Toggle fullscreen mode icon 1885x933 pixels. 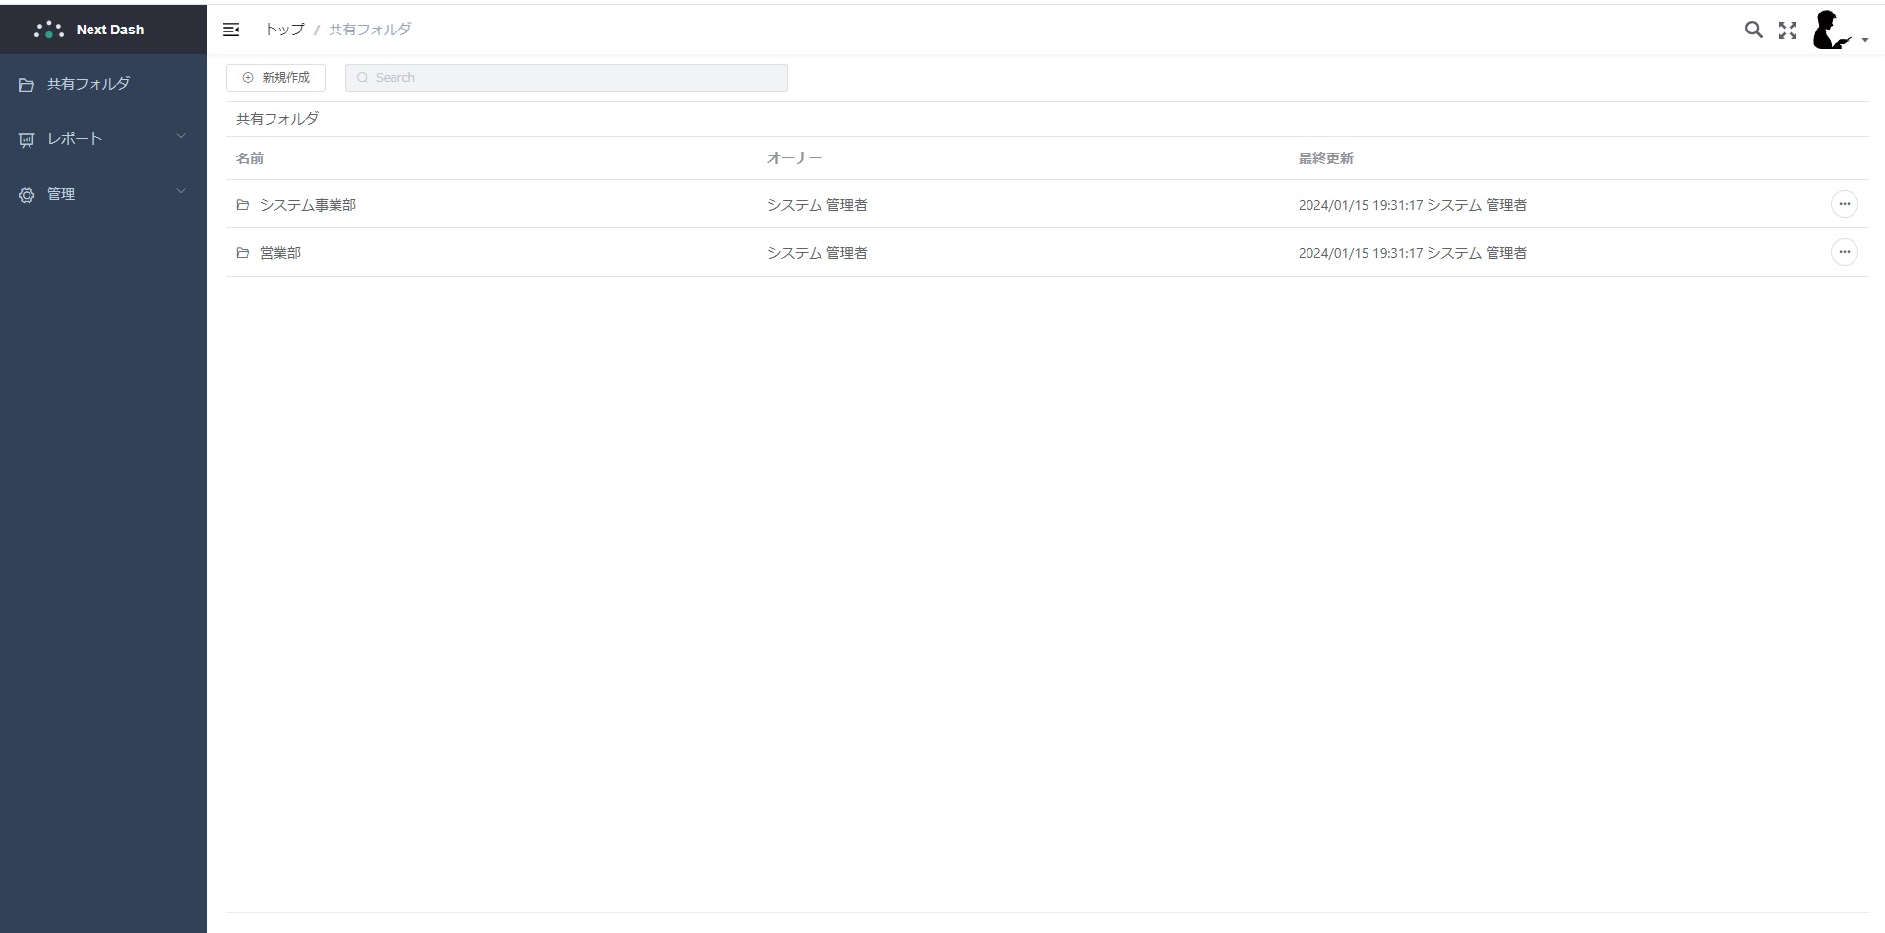(x=1788, y=31)
